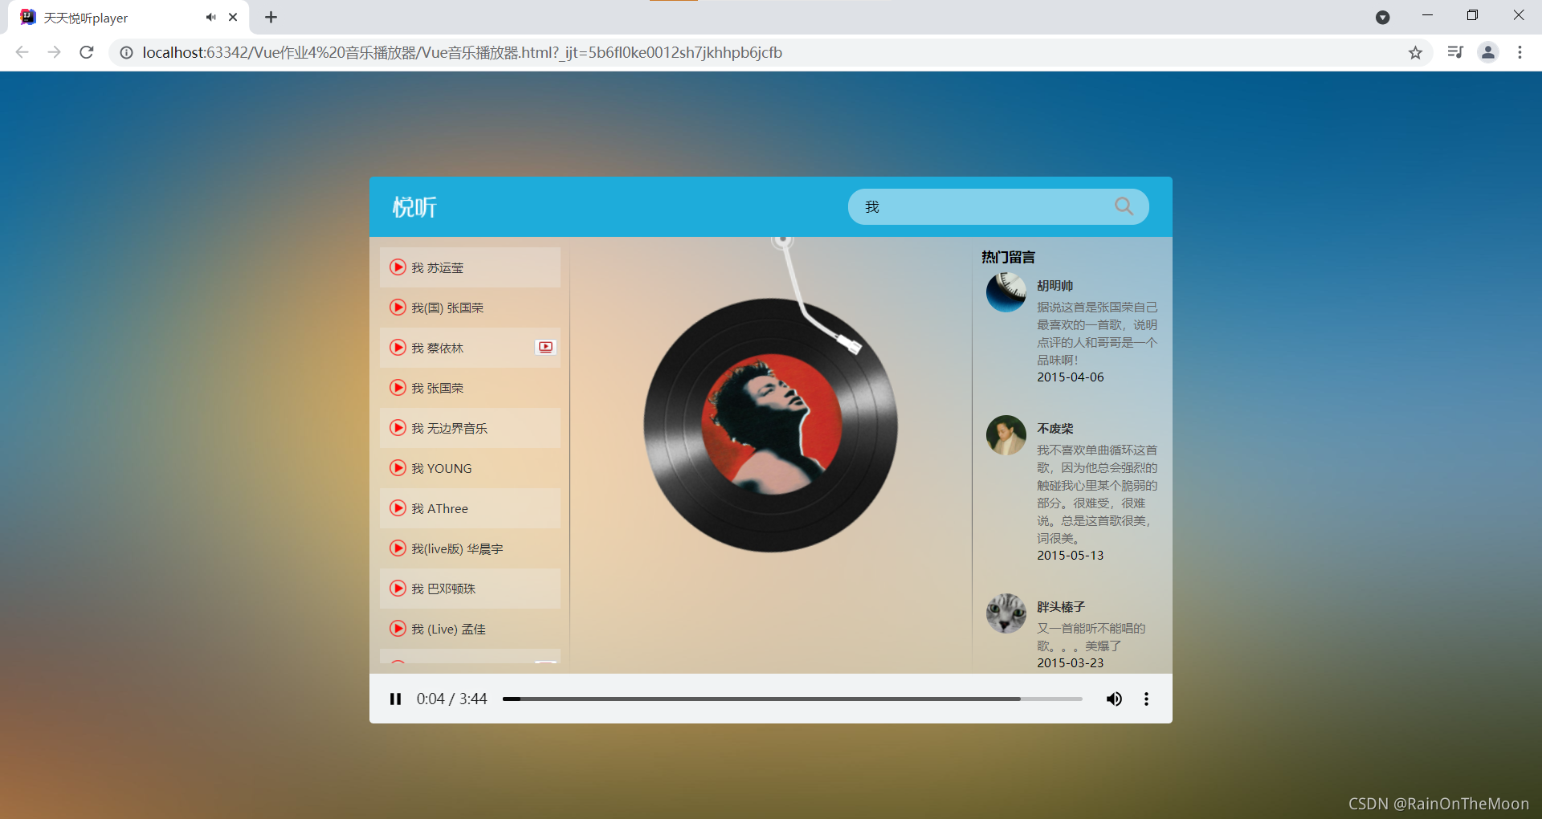Open audio player more options menu
Screen dimensions: 1542x819
[1146, 699]
